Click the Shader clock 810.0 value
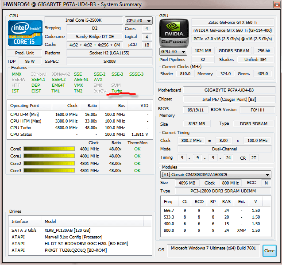282x265 pixels. point(185,74)
